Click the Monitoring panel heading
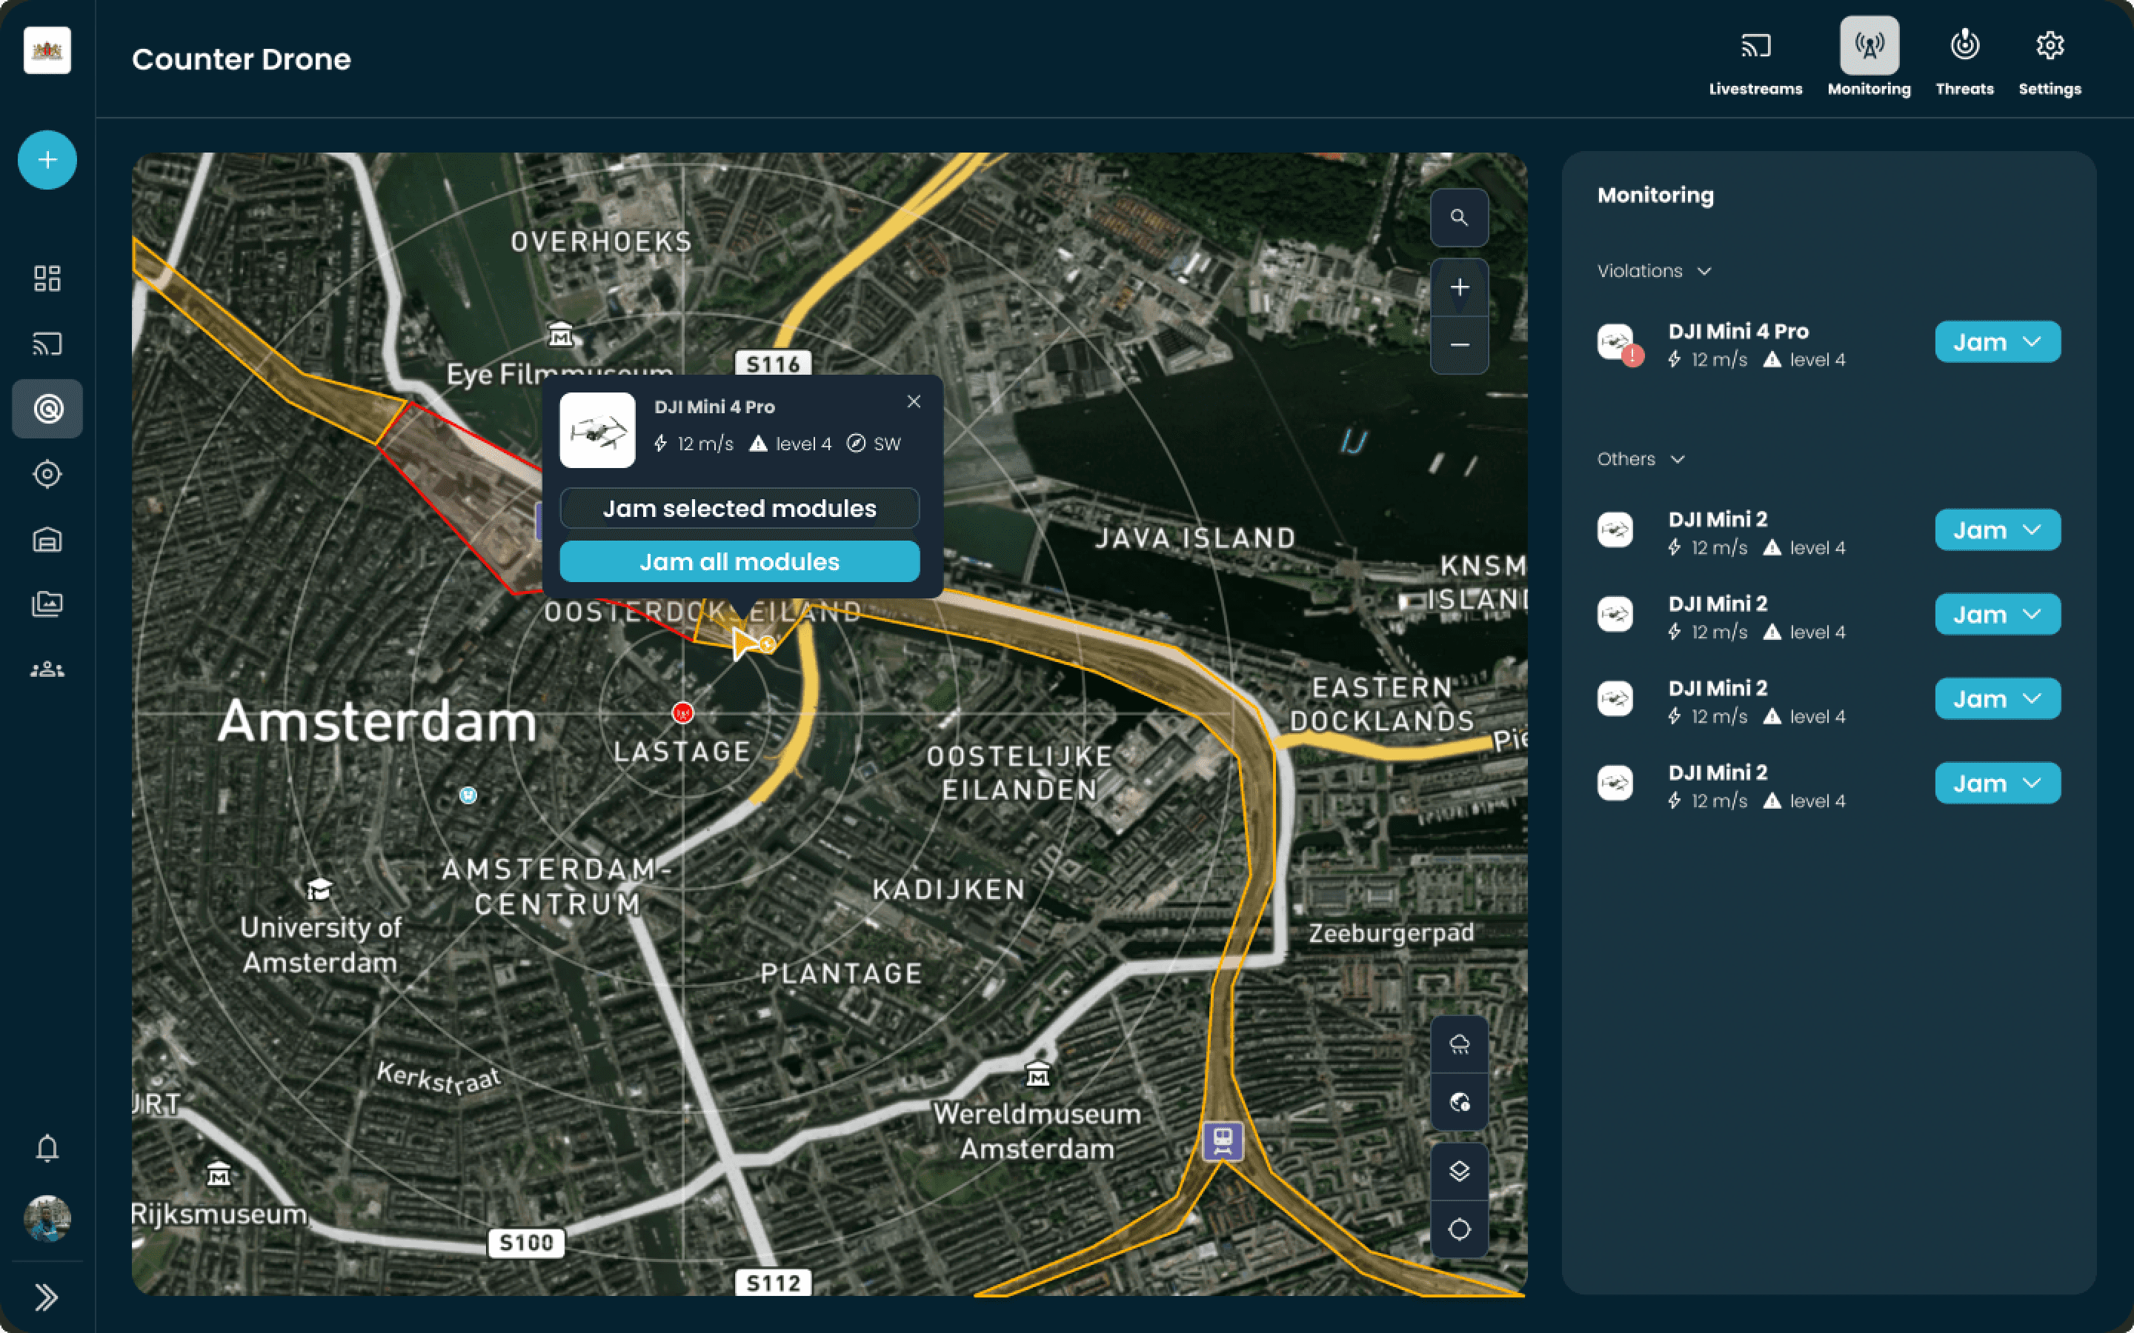The height and width of the screenshot is (1333, 2134). (1655, 195)
